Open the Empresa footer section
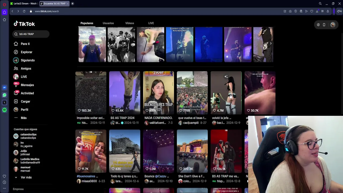343x193 pixels. pyautogui.click(x=18, y=189)
